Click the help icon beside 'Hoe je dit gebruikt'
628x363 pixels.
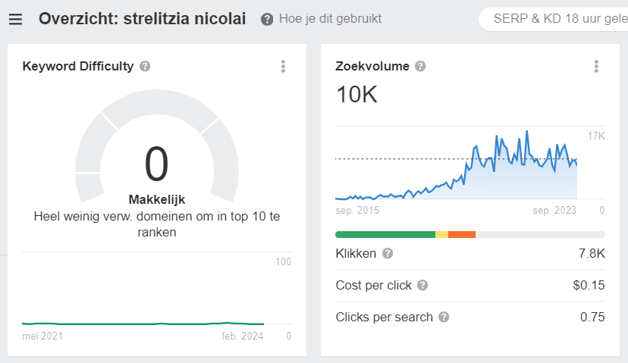[x=267, y=19]
